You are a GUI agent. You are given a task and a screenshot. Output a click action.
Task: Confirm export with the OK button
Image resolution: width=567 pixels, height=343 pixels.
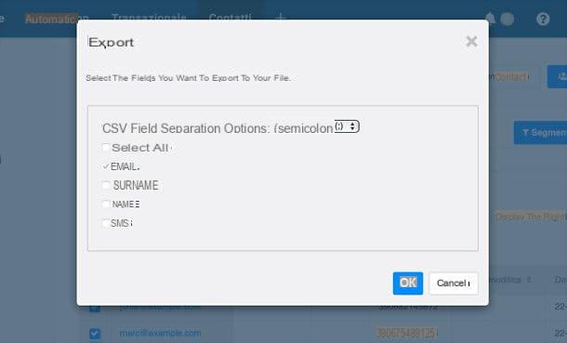(408, 283)
